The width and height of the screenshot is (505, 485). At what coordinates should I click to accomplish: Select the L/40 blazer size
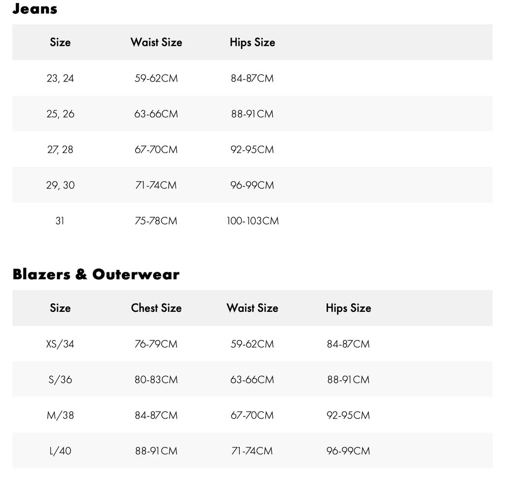[x=60, y=451]
